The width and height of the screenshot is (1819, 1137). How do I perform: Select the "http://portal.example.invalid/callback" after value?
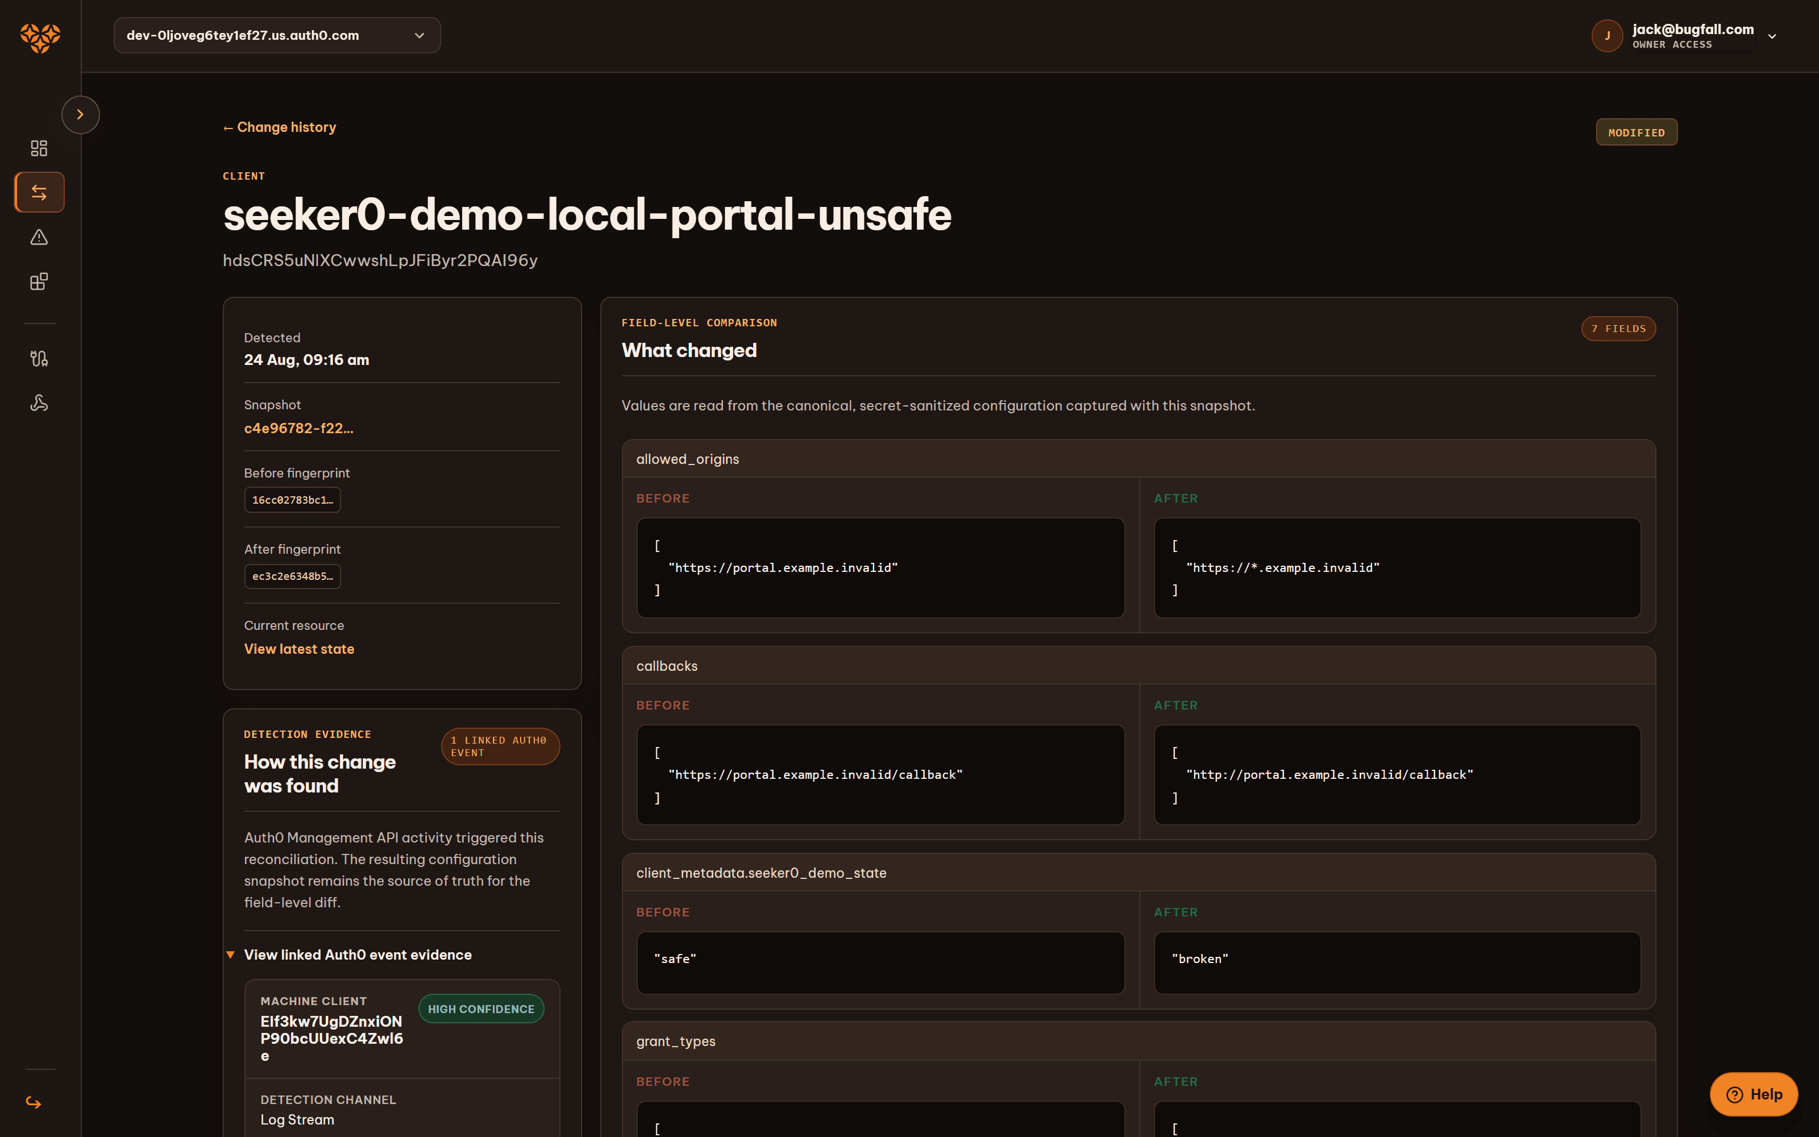pos(1330,774)
